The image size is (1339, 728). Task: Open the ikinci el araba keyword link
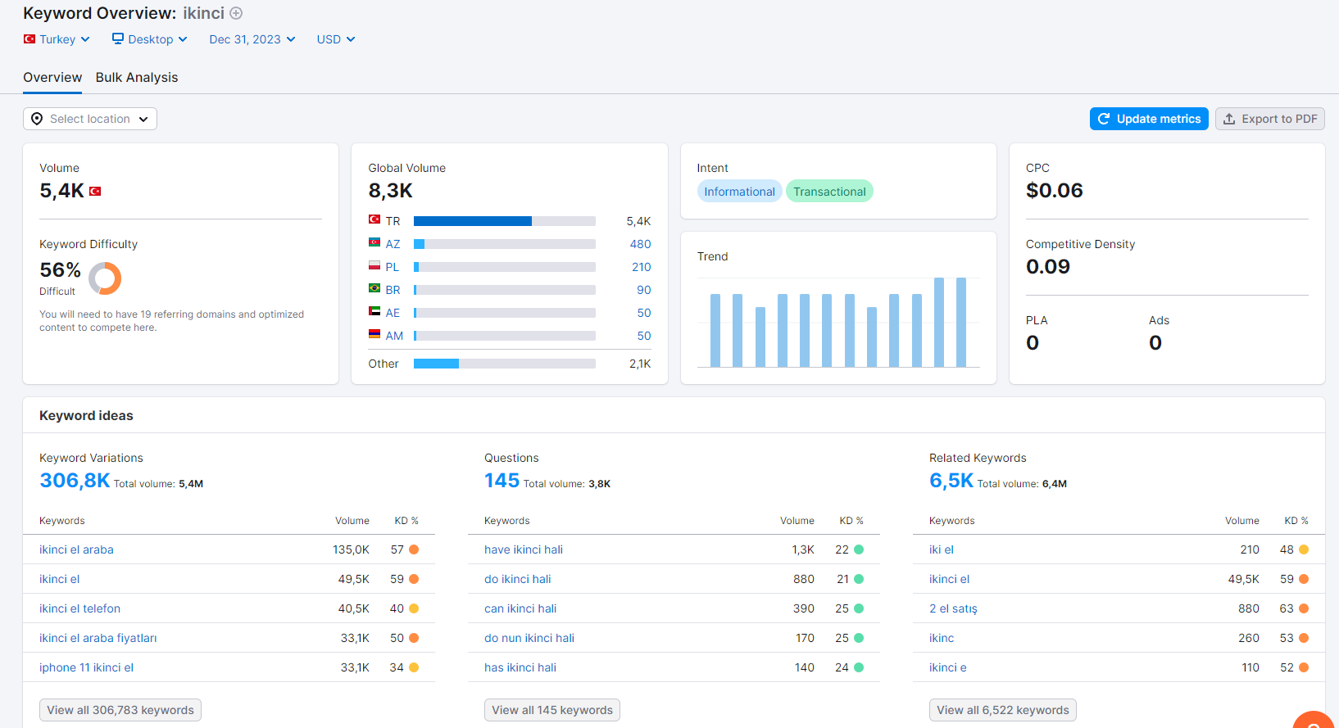point(76,549)
